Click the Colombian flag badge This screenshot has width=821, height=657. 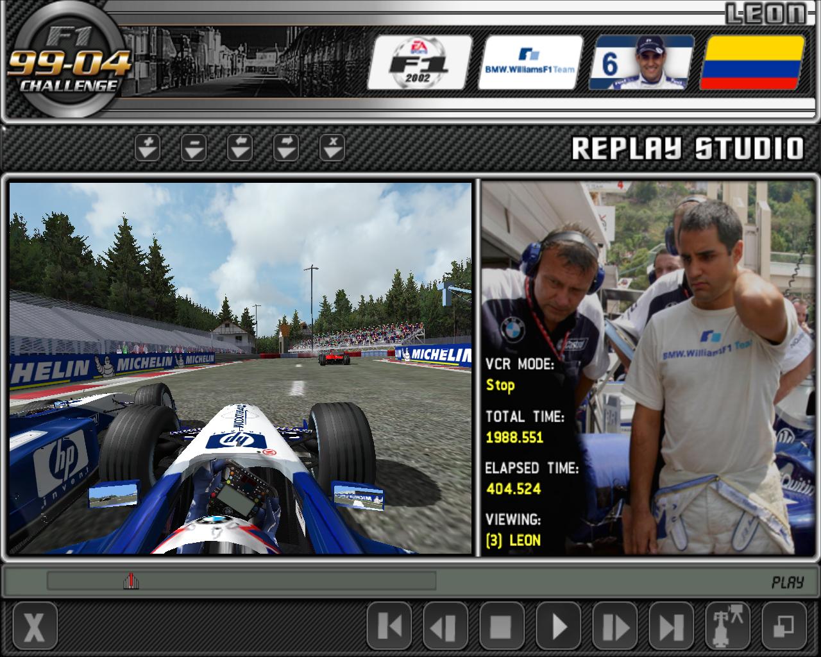point(752,62)
